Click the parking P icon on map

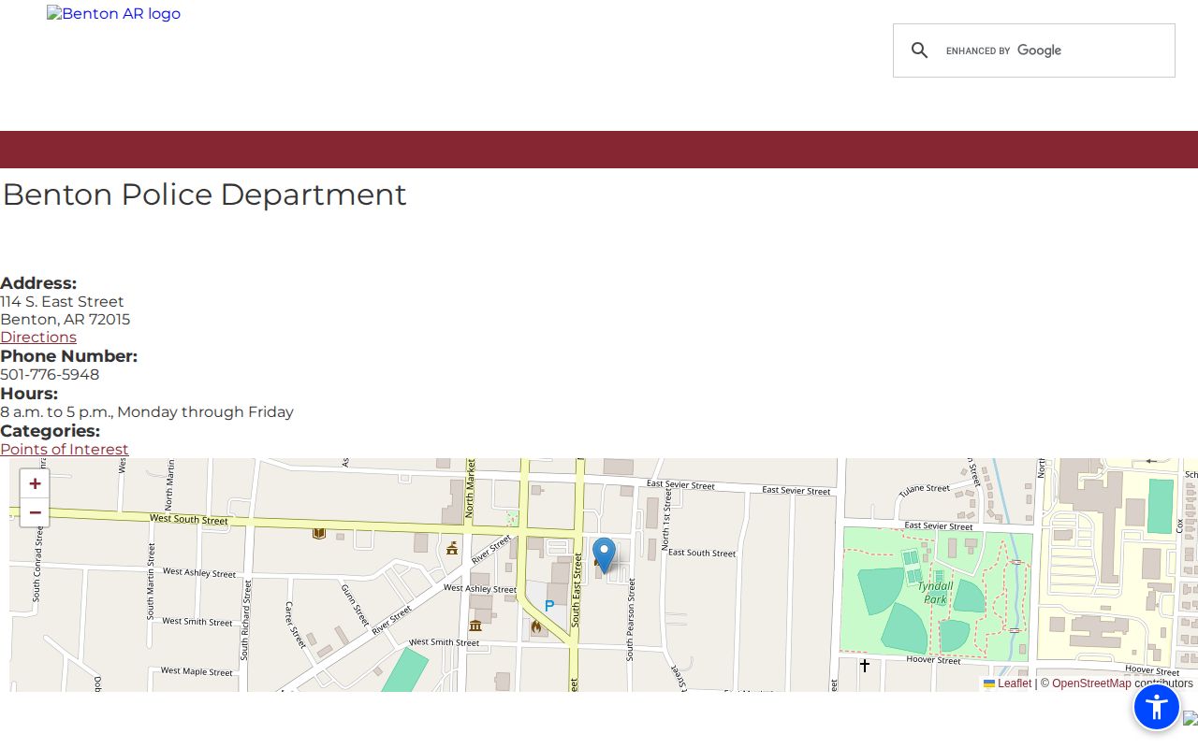(549, 606)
